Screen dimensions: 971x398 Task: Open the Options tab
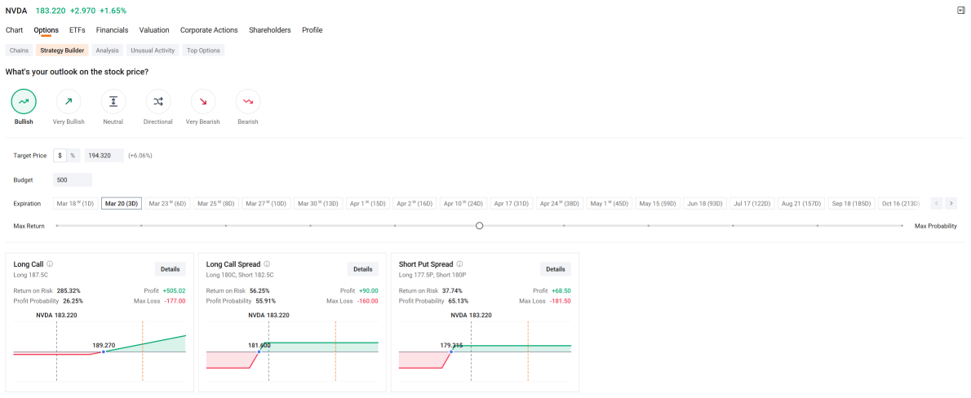47,29
